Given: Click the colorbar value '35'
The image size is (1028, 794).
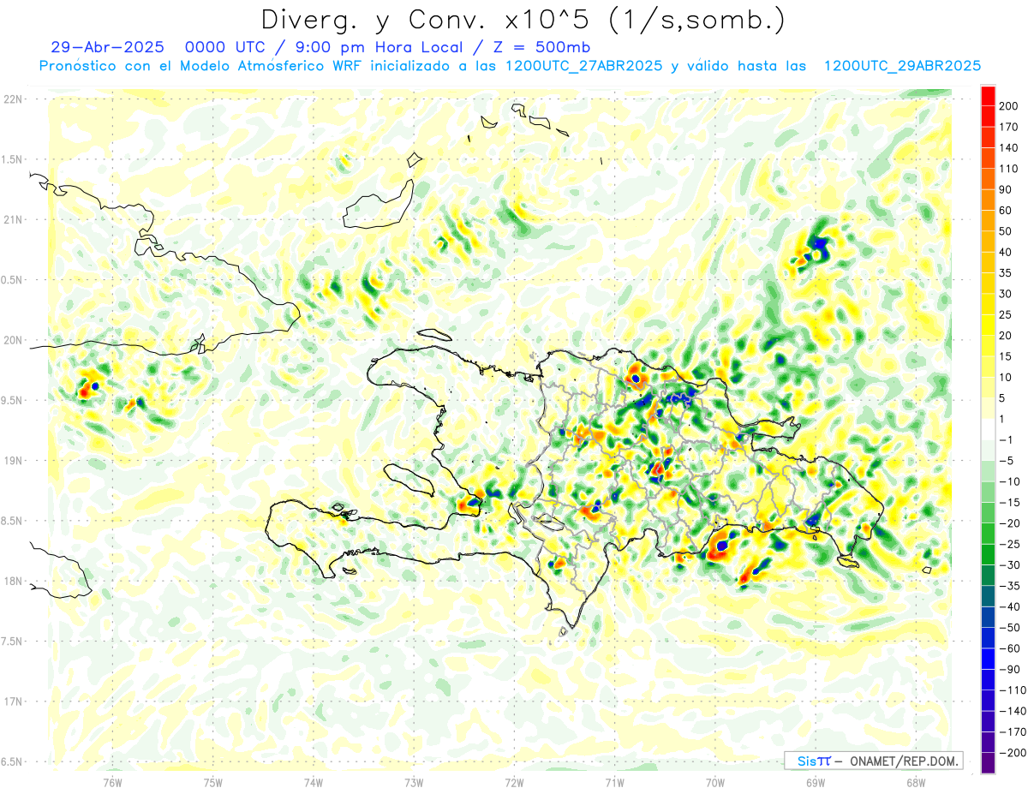Looking at the screenshot, I should tap(1005, 273).
